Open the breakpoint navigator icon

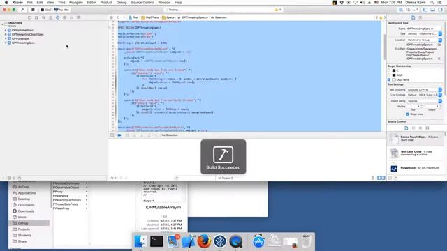tap(71, 17)
